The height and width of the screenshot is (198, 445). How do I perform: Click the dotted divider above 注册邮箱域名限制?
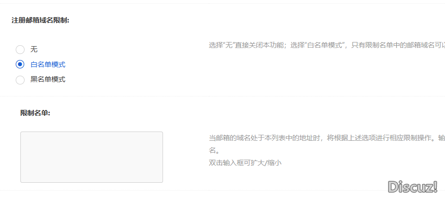pos(222,3)
